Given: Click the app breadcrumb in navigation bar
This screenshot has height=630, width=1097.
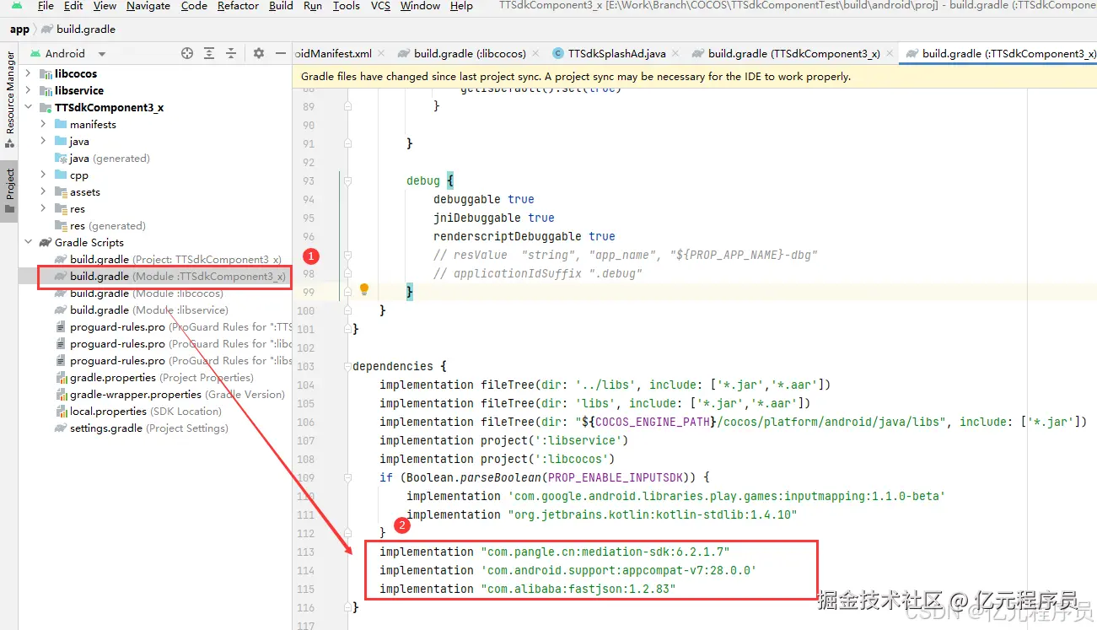Looking at the screenshot, I should (x=19, y=30).
